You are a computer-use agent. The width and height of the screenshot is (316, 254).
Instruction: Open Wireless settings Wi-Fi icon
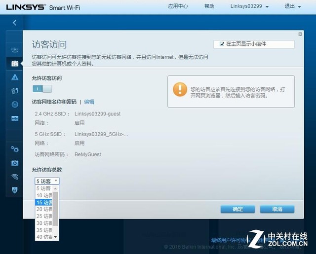tap(15, 177)
